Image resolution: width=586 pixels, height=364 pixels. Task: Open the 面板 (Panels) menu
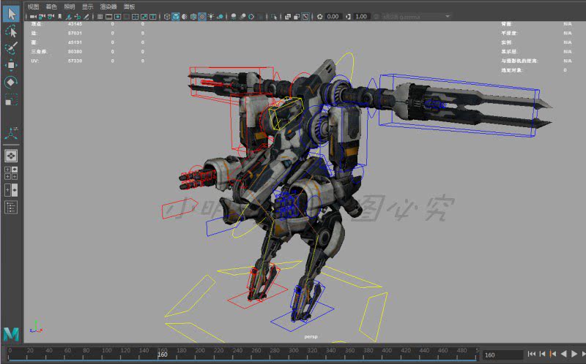[130, 7]
